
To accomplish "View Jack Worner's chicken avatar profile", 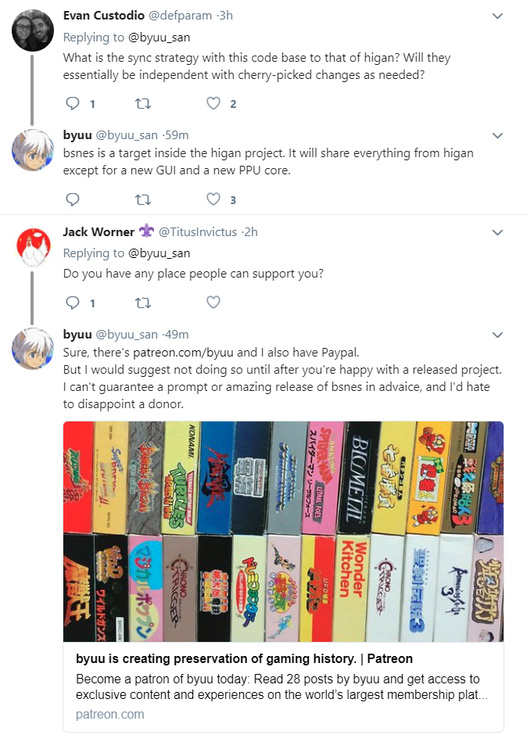I will pyautogui.click(x=33, y=246).
